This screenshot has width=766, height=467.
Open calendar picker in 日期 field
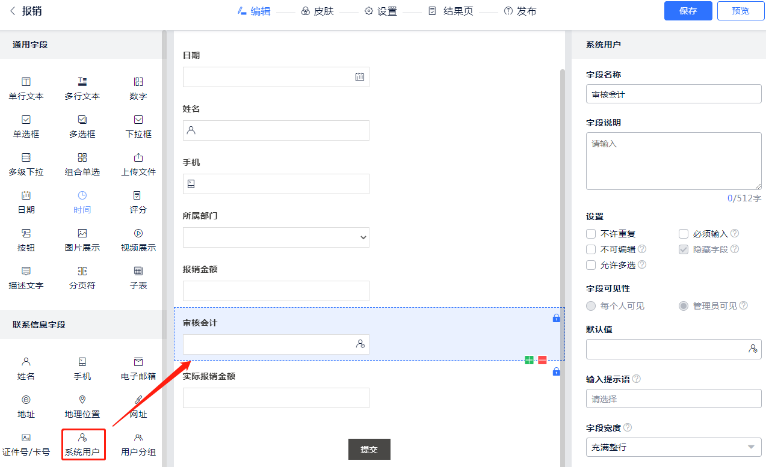tap(360, 77)
